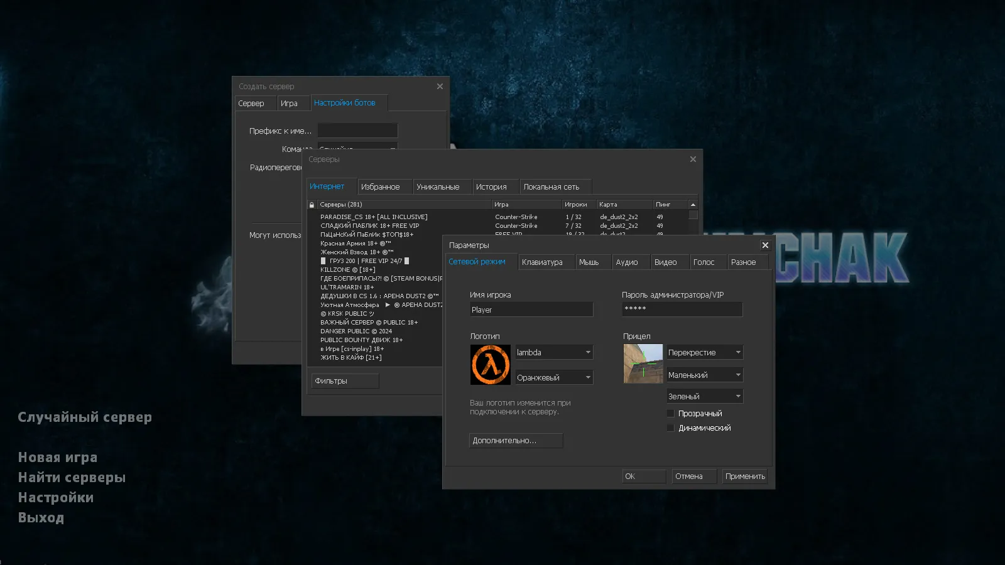The width and height of the screenshot is (1005, 565).
Task: Open the Игра tab in Создать сервер
Action: tap(293, 102)
